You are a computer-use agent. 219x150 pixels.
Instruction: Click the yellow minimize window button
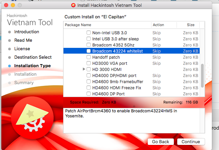coord(13,5)
